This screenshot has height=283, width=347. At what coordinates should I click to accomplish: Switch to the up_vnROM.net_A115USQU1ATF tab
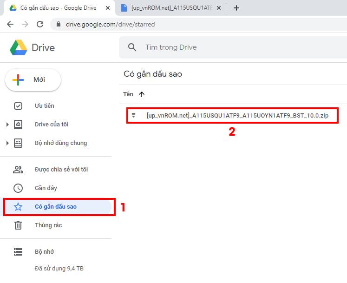(x=170, y=8)
